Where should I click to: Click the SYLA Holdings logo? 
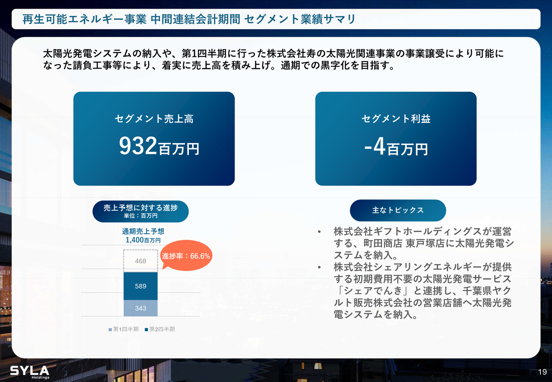[x=29, y=372]
